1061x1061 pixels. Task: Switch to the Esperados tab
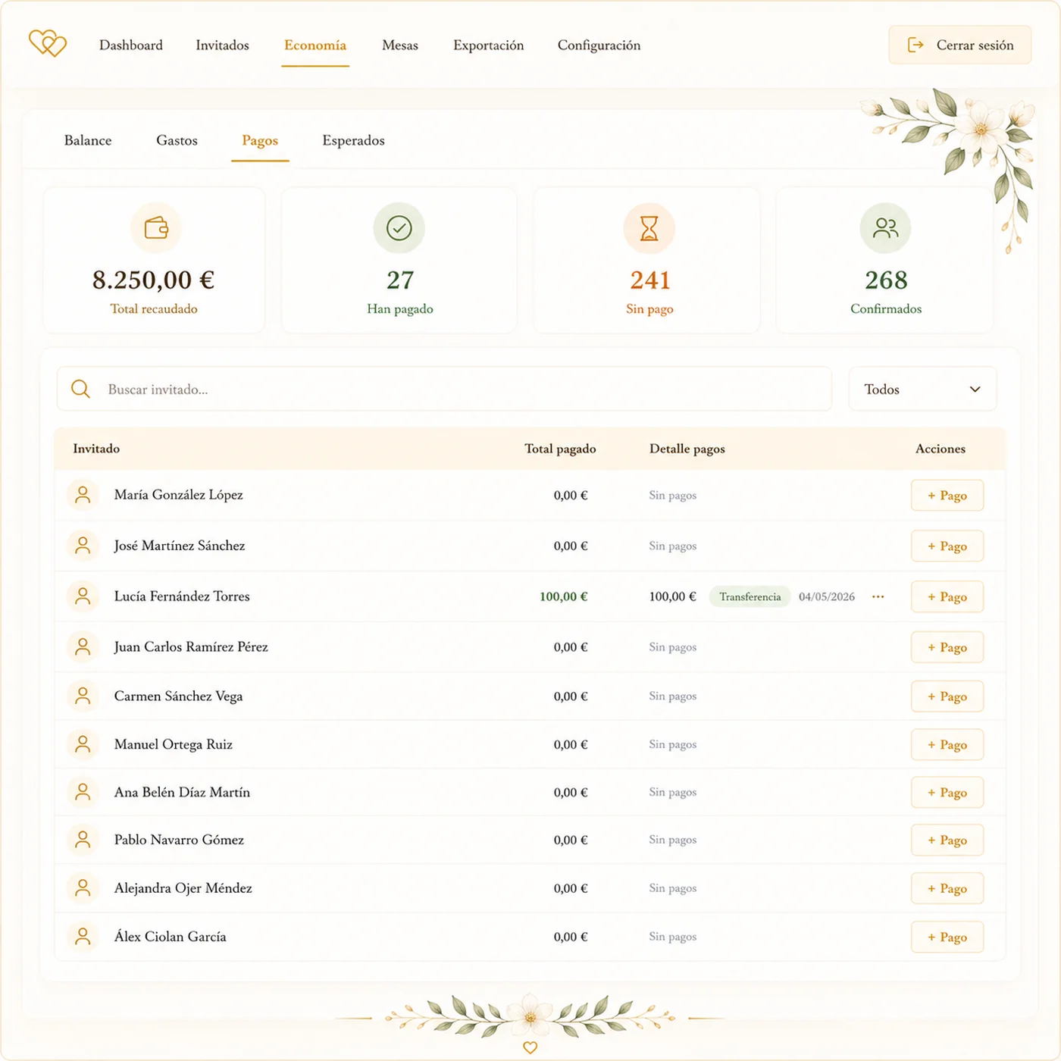click(353, 140)
